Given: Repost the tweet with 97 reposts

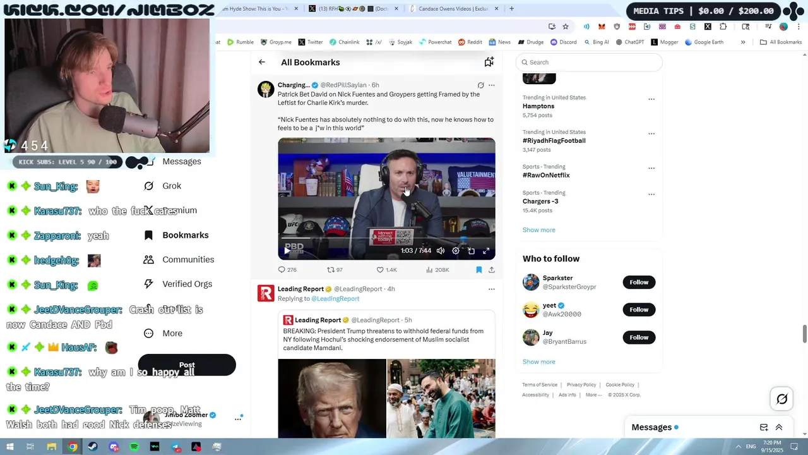Looking at the screenshot, I should pos(335,270).
